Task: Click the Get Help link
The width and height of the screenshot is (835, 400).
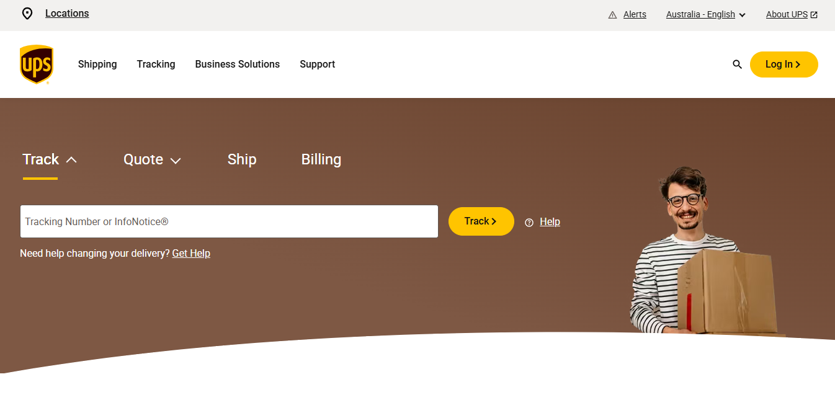Action: 190,253
